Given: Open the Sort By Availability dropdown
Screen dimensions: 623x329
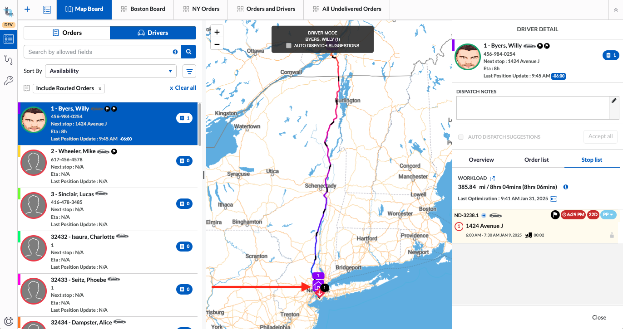Looking at the screenshot, I should [x=111, y=71].
